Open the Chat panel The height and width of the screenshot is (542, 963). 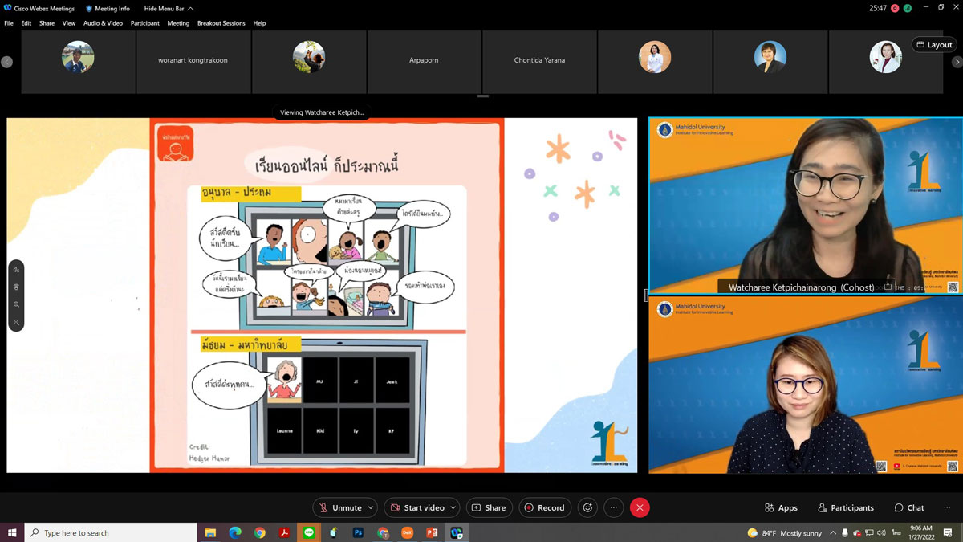pyautogui.click(x=909, y=507)
